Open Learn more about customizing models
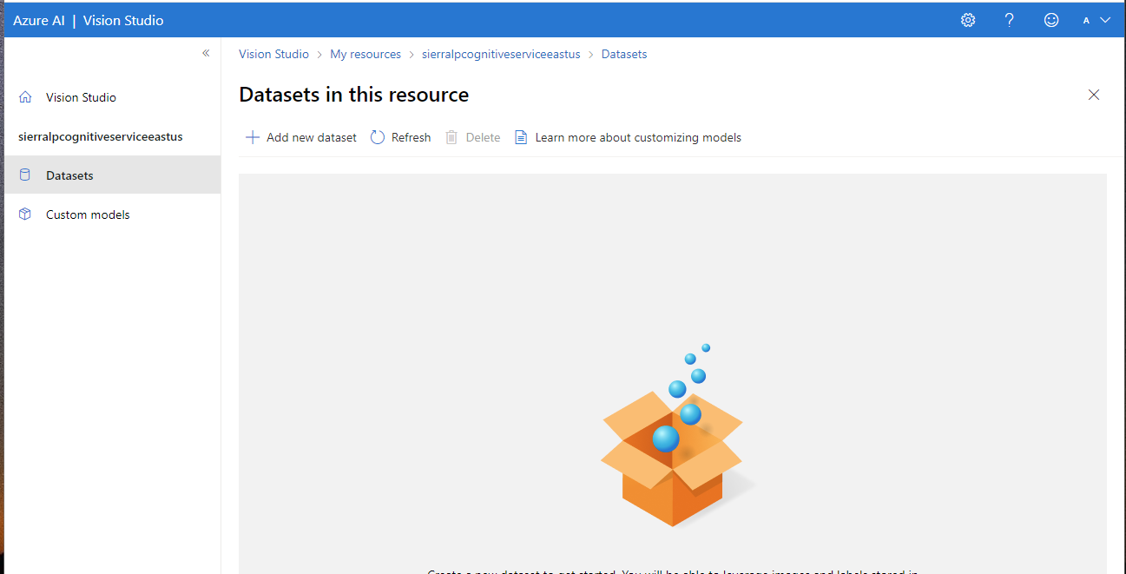This screenshot has width=1126, height=574. (638, 137)
